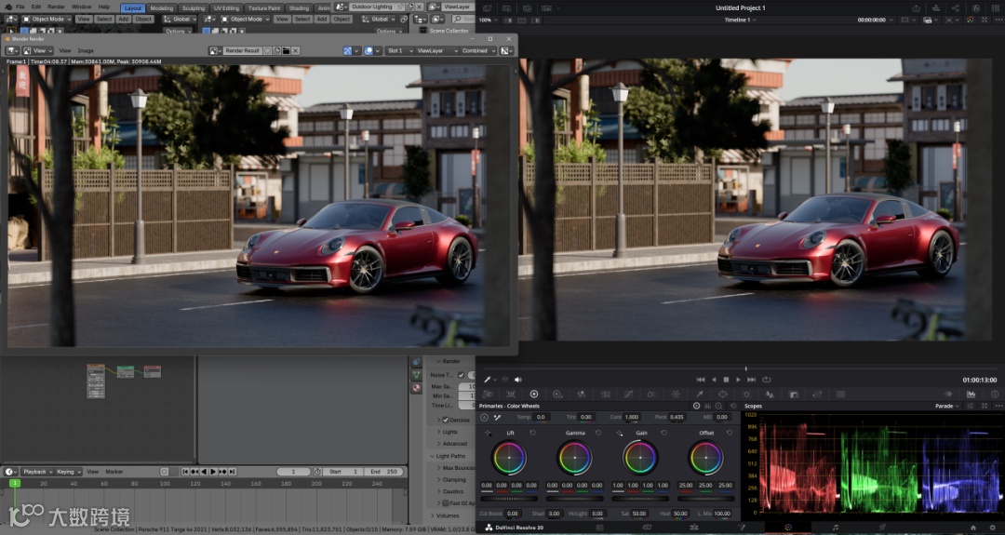Viewport: 1005px width, 535px height.
Task: Open project settings gear in Resolve
Action: tap(993, 528)
